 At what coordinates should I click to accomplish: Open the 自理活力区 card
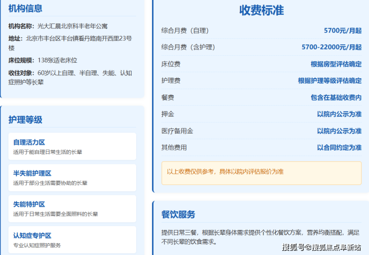coord(72,146)
